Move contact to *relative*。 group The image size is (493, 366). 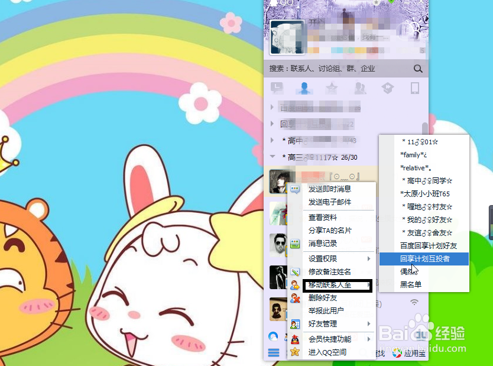[424, 168]
